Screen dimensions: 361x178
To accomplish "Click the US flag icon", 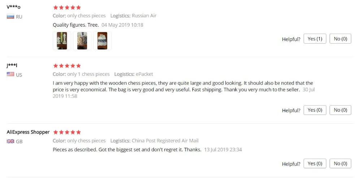I will pos(10,74).
